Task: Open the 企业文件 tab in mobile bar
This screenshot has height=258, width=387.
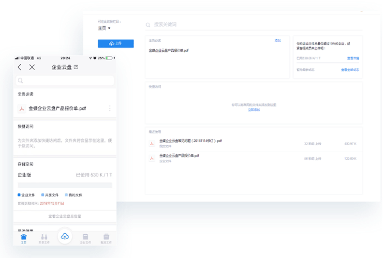Action: [85, 238]
